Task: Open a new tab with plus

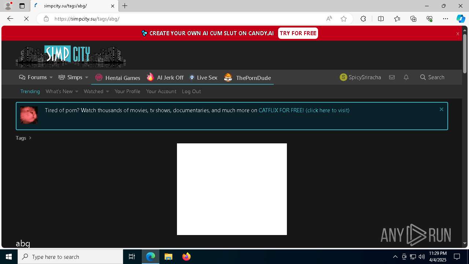Action: [x=125, y=6]
